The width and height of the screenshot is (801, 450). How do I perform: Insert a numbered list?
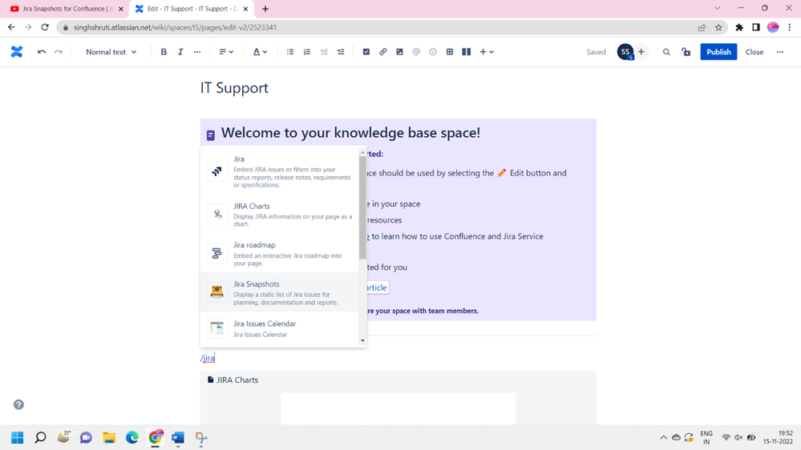pos(307,51)
